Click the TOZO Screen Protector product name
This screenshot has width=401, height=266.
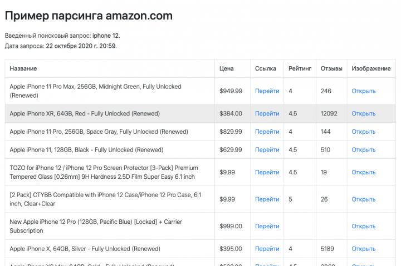[104, 172]
